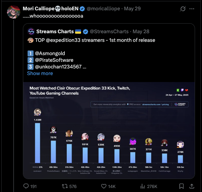202x192 pixels.
Task: Open Streams Charts profile avatar
Action: pyautogui.click(x=31, y=32)
